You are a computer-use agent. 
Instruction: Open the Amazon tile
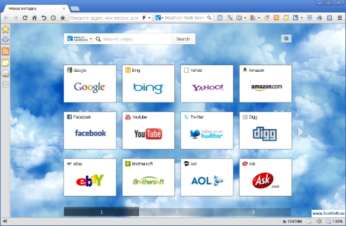[x=266, y=84]
